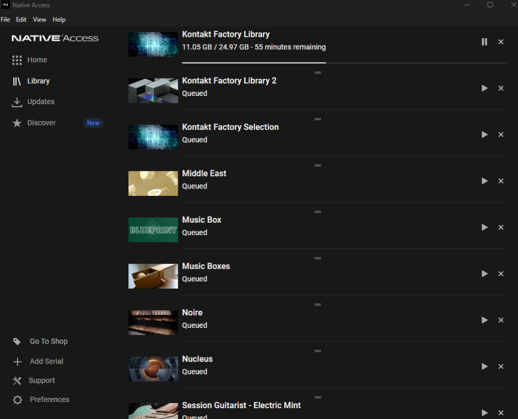Image resolution: width=518 pixels, height=419 pixels.
Task: Click the Kontakt Factory Selection thumbnail
Action: coord(153,137)
